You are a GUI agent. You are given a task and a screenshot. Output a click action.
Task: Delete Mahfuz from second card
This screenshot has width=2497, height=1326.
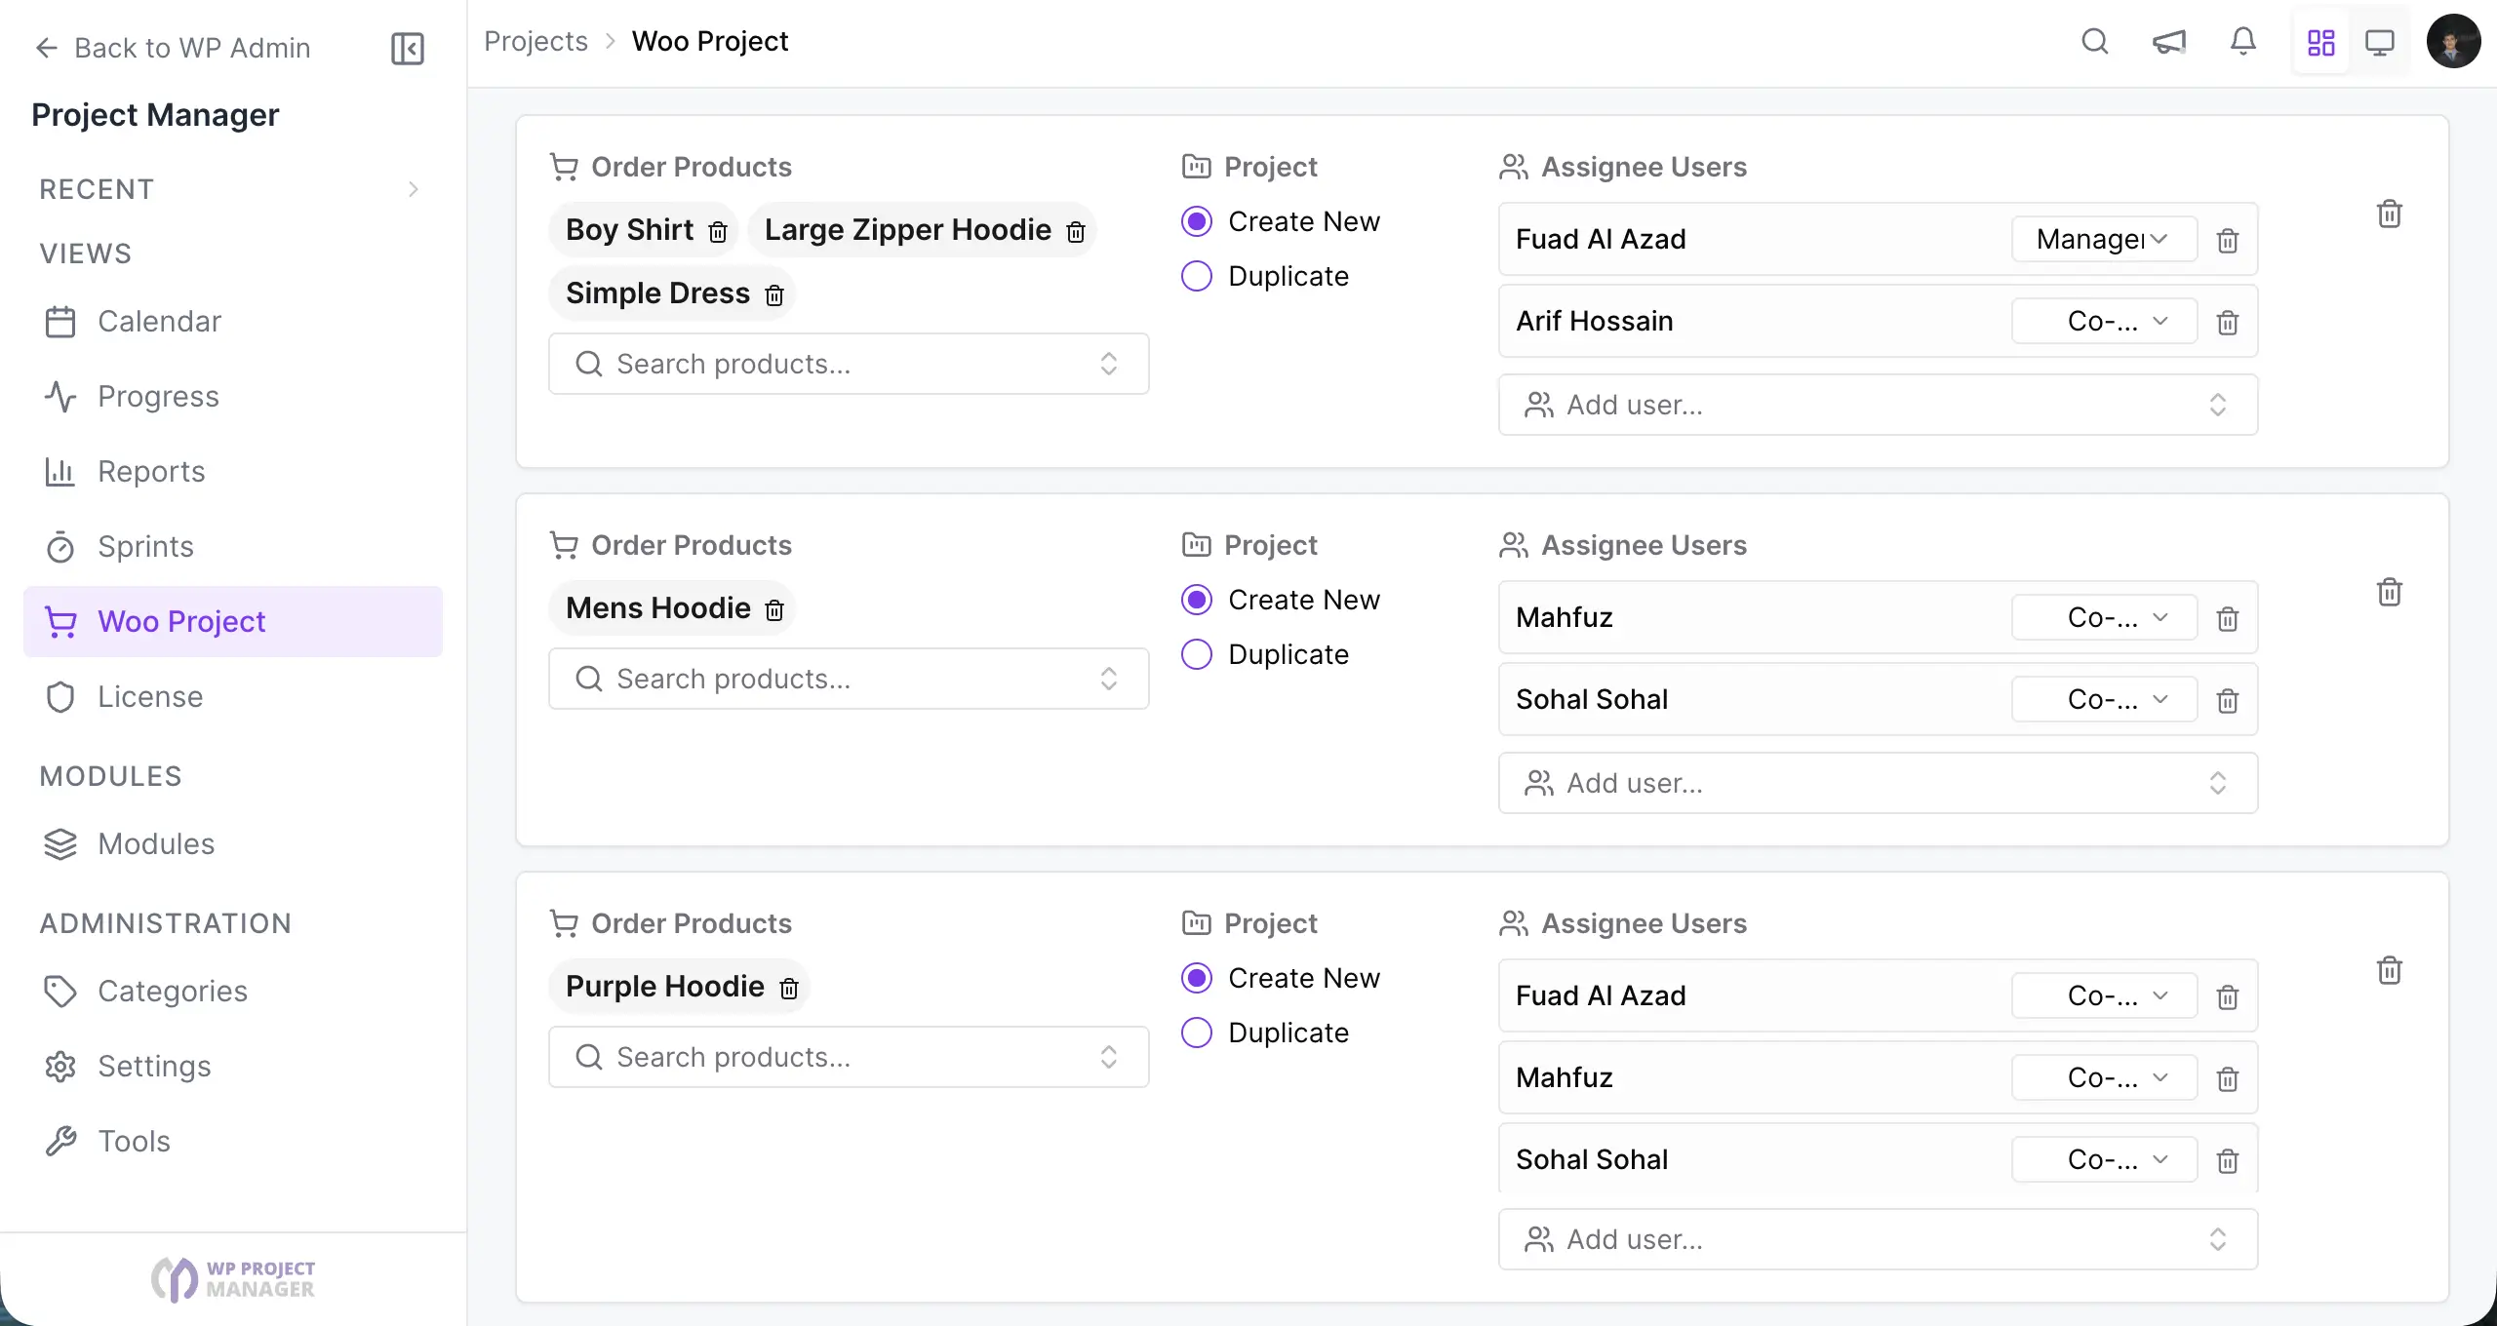(2227, 618)
